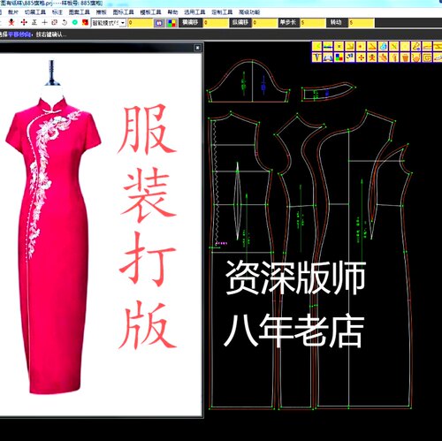Select the open book icon in yellow palette

tap(328, 57)
